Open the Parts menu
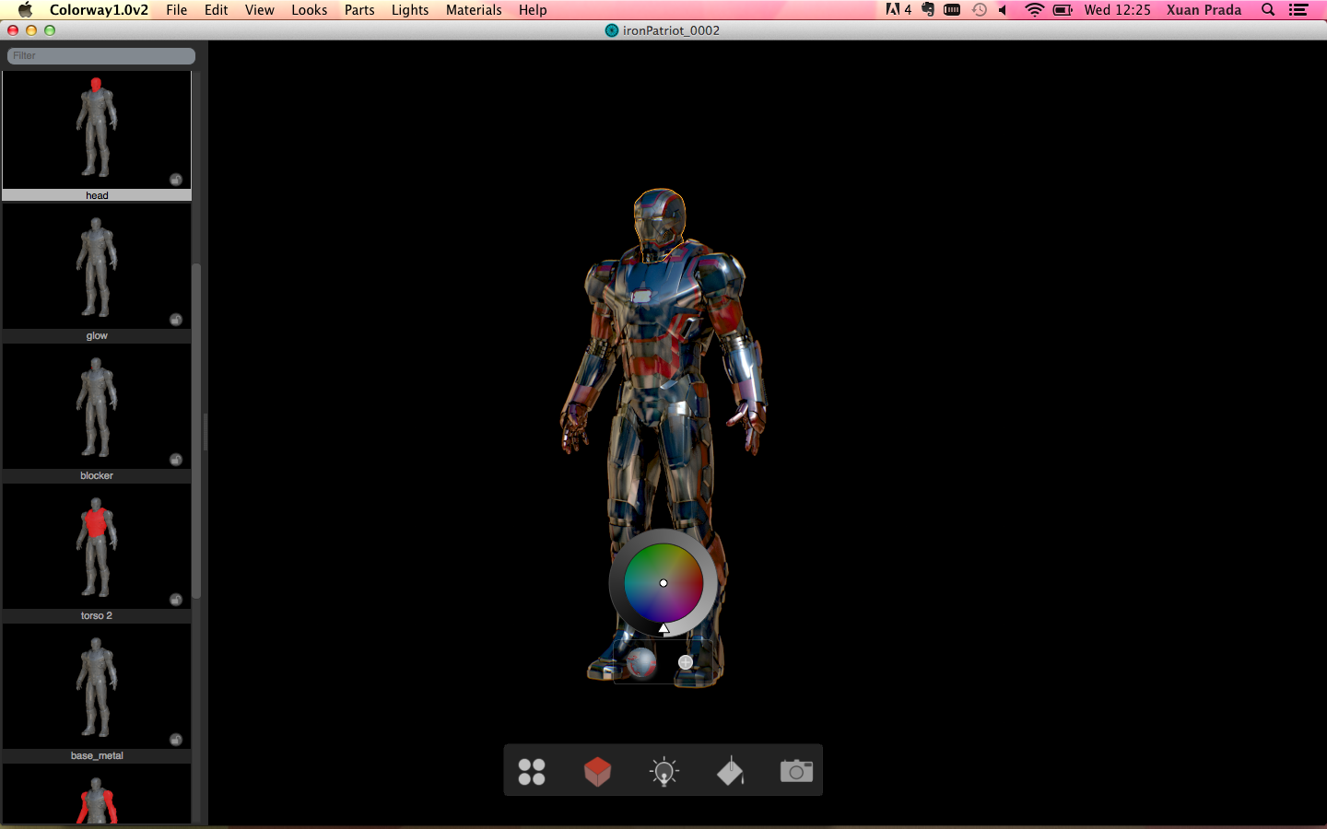This screenshot has height=829, width=1327. coord(359,10)
